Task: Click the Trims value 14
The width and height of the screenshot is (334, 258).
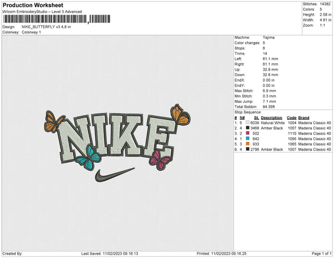Action: click(x=265, y=53)
